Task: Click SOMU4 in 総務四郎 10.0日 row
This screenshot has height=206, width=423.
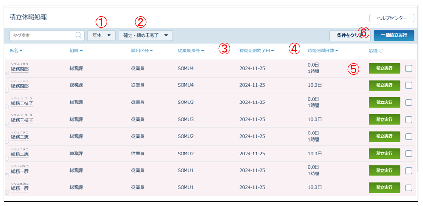Action: pyautogui.click(x=185, y=85)
